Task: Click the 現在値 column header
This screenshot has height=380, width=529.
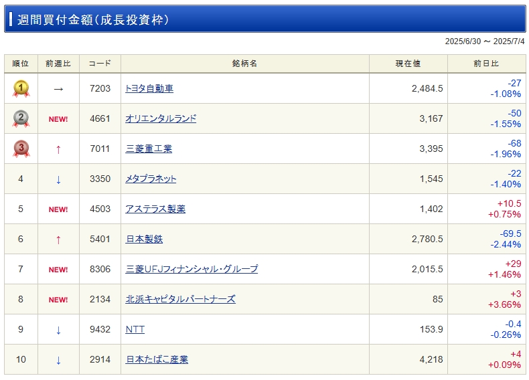Action: tap(408, 64)
